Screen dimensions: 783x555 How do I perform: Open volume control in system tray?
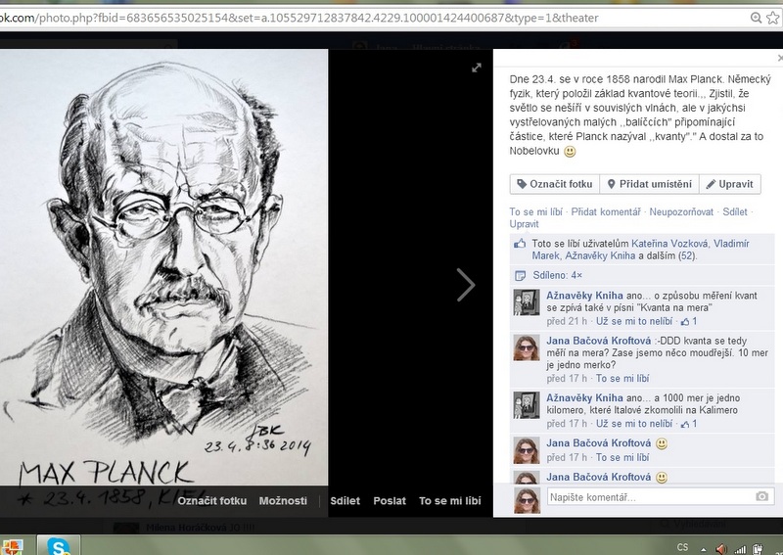pos(721,549)
